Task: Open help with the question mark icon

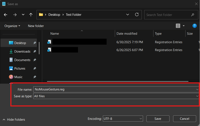Action: pos(195,26)
